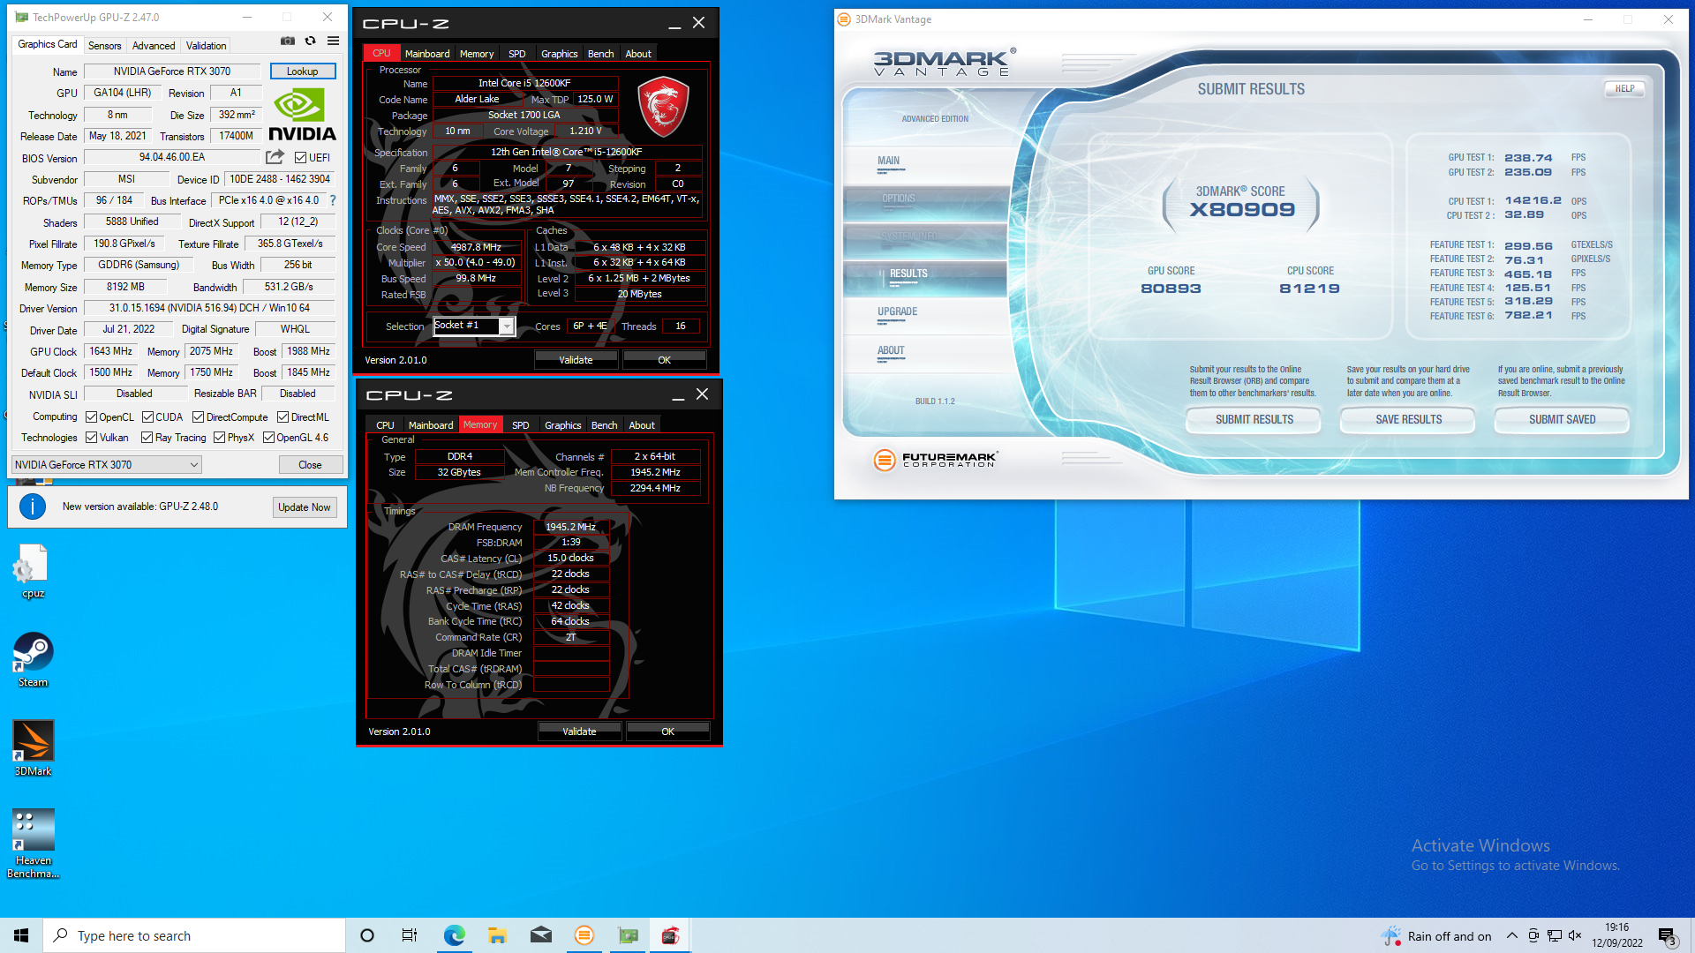Screen dimensions: 1695x953
Task: Switch to GPU-Z Sensors tab
Action: click(x=104, y=45)
